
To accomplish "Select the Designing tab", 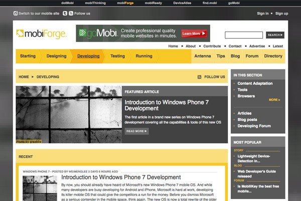I will (56, 56).
